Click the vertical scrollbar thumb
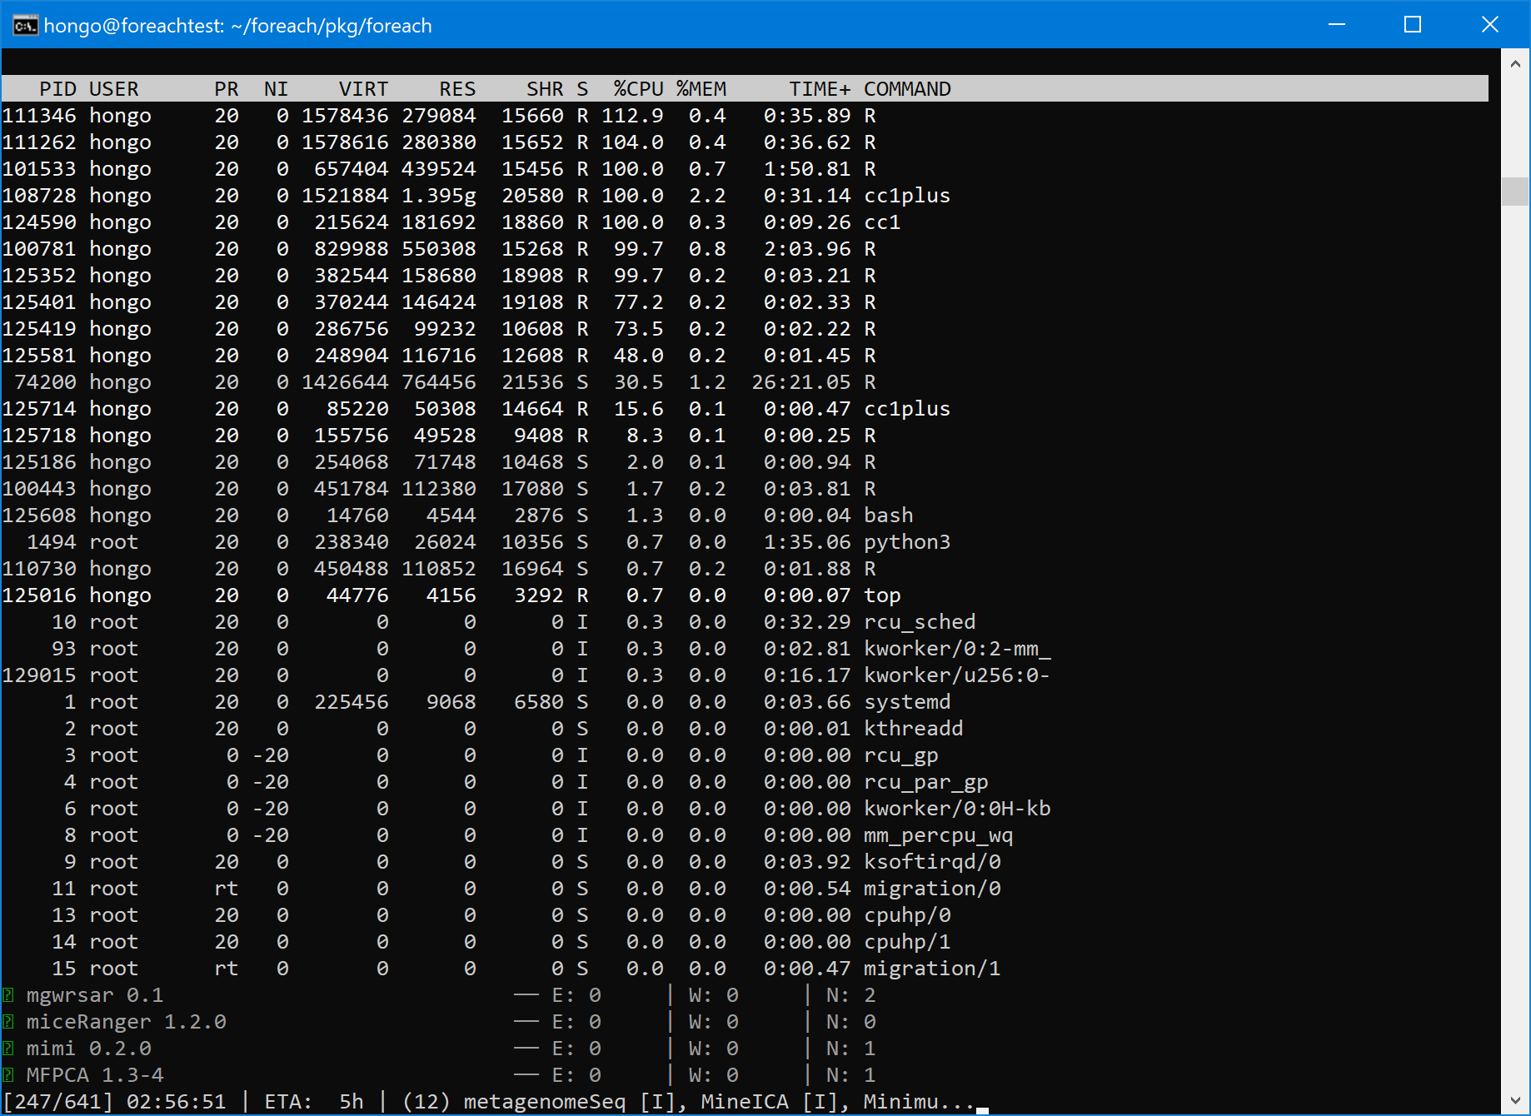The width and height of the screenshot is (1531, 1116). tap(1515, 191)
